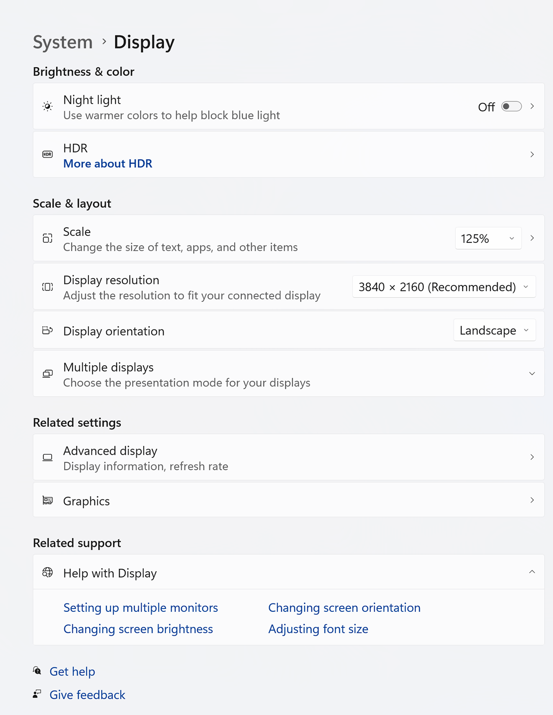Click 'Use warmer colors to help block blue light'
The height and width of the screenshot is (715, 553).
[171, 115]
